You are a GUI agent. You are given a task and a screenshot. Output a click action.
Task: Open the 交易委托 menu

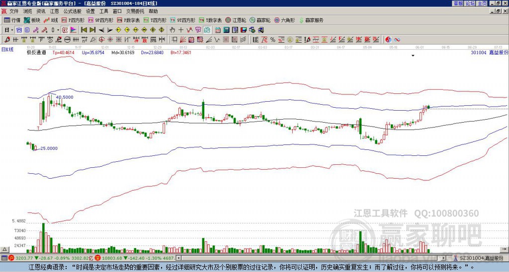tap(135, 11)
